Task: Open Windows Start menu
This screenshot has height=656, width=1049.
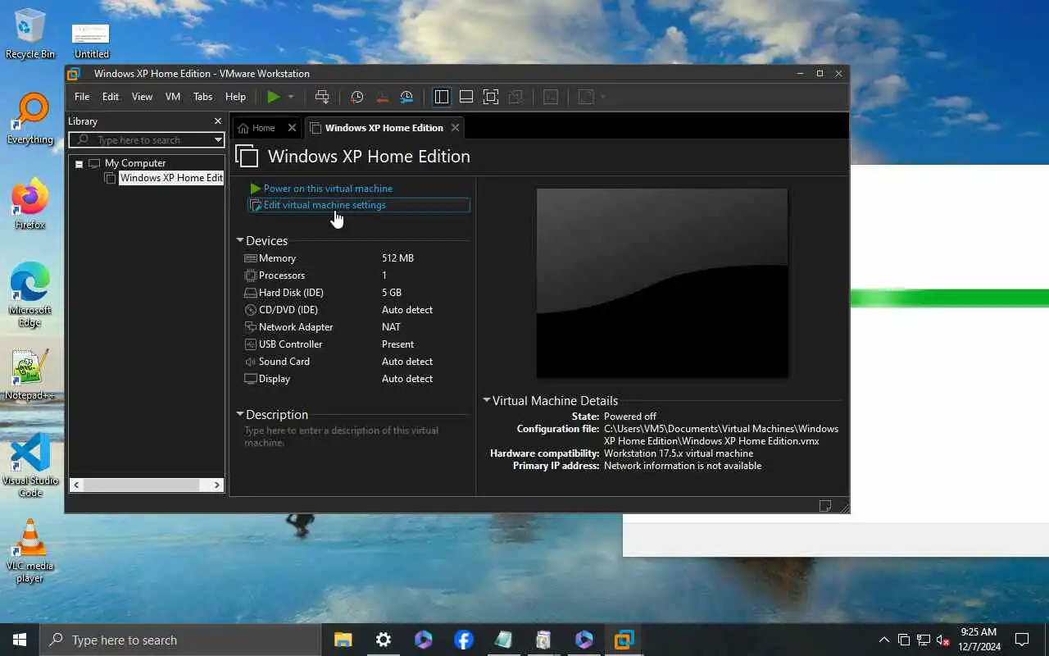Action: tap(20, 640)
